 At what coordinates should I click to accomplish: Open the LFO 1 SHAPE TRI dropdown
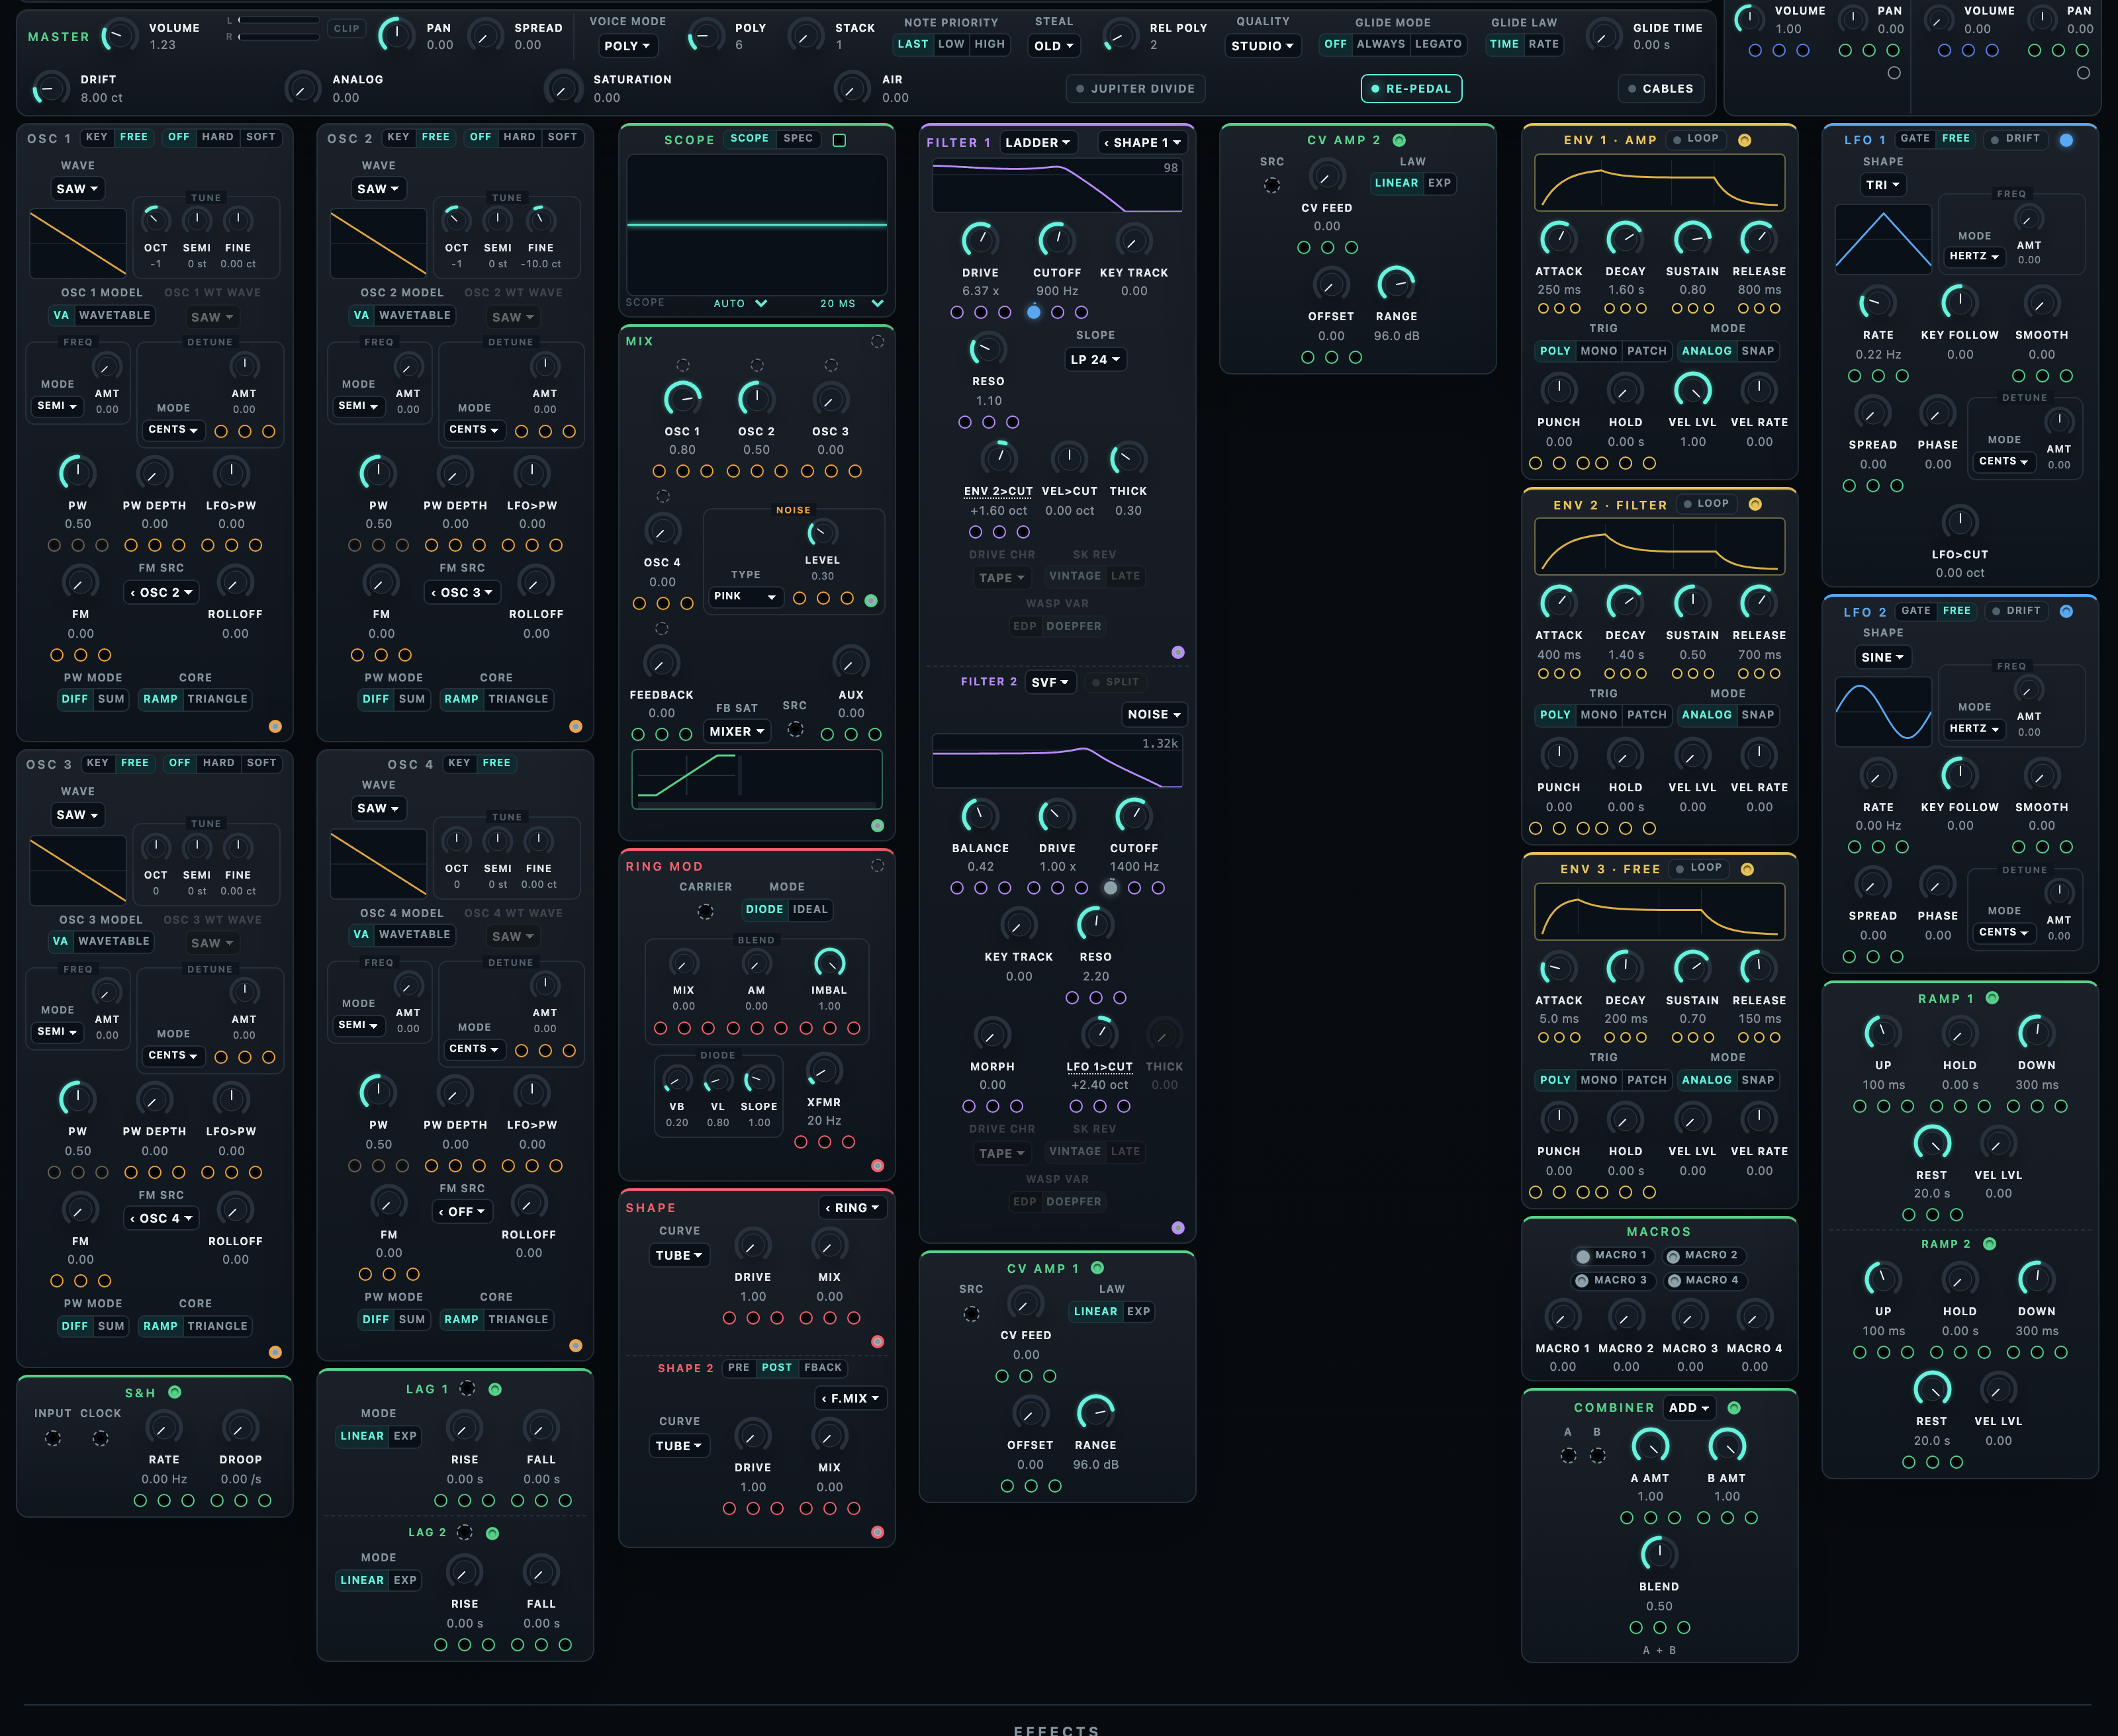1883,185
